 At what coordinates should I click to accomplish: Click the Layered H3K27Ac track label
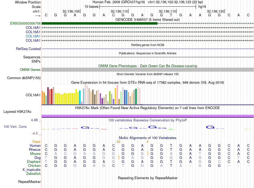coord(17,112)
